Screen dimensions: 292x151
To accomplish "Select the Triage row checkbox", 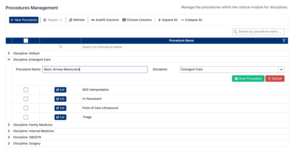I will pyautogui.click(x=26, y=117).
